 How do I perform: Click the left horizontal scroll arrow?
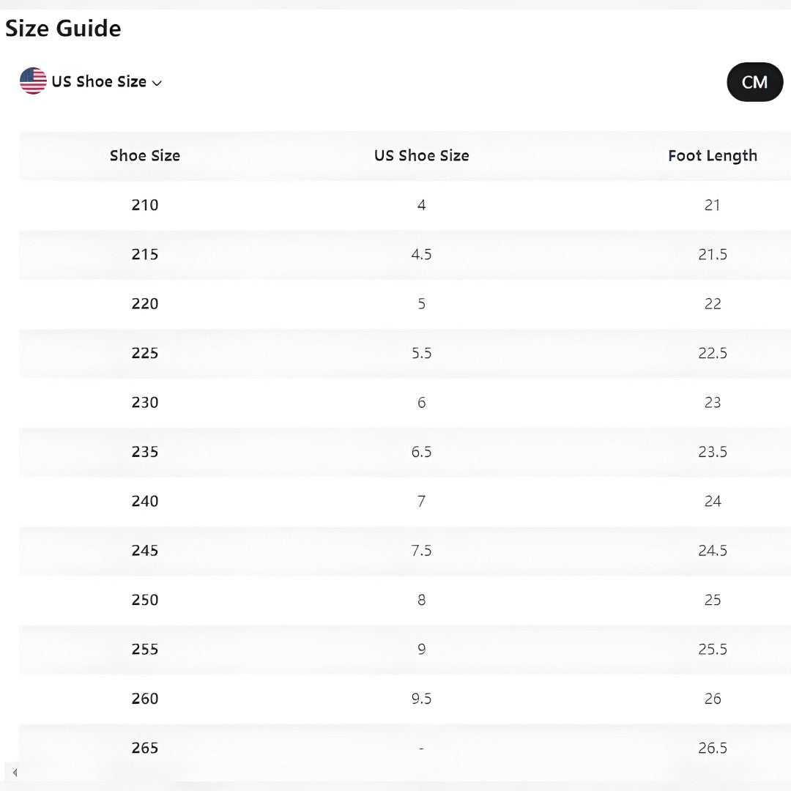pyautogui.click(x=15, y=773)
